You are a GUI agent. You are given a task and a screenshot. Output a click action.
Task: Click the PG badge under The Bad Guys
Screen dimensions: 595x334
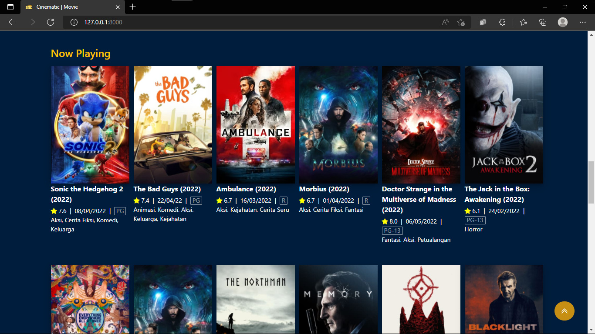tap(196, 200)
